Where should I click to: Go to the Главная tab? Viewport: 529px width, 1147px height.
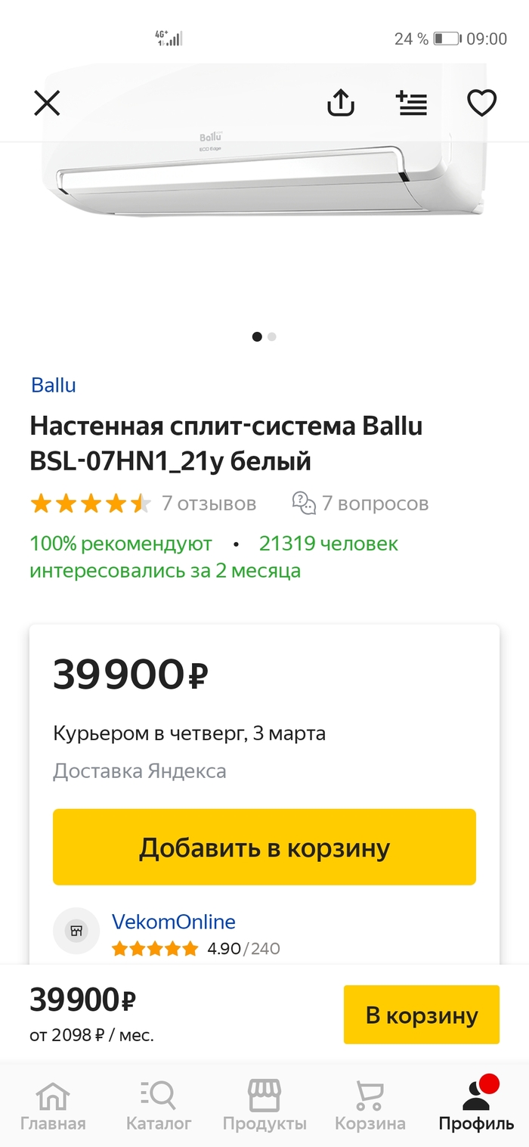click(53, 1105)
